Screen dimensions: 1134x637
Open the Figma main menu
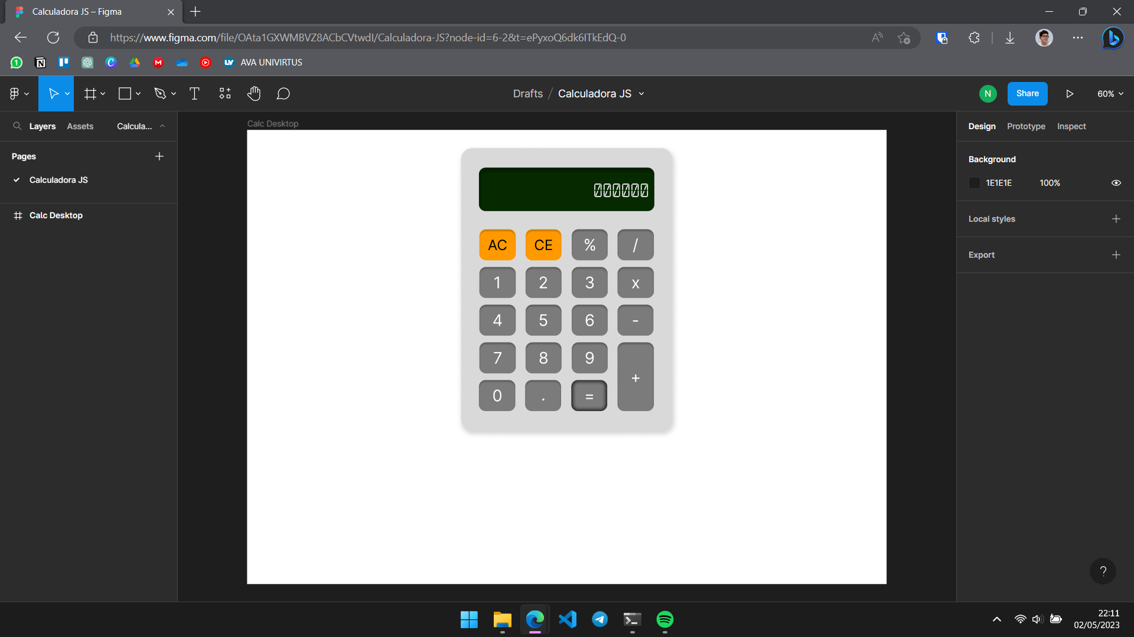(16, 93)
